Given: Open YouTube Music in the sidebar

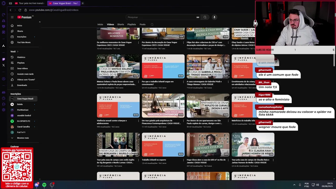Looking at the screenshot, I should (23, 42).
